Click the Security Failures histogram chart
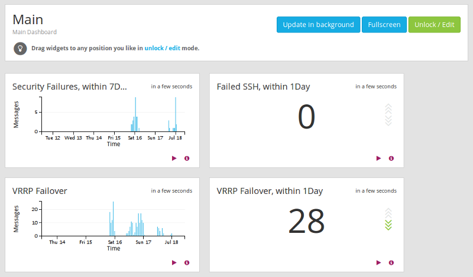 pos(112,115)
